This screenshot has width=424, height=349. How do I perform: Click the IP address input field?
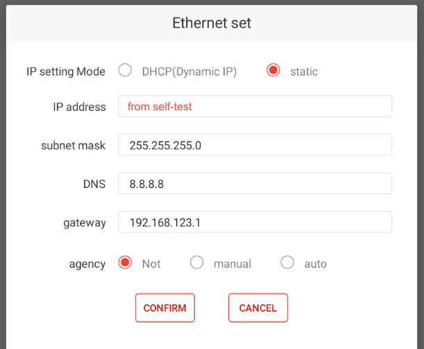[x=255, y=107]
